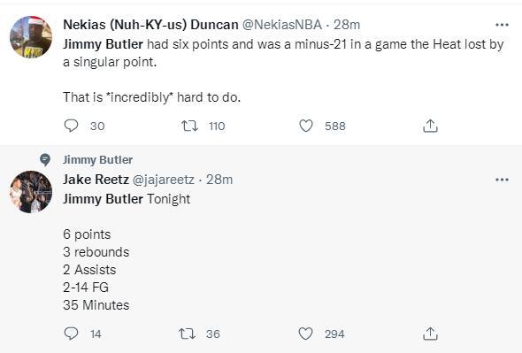The height and width of the screenshot is (353, 522).
Task: Open Nekias Duncan's profile picture
Action: pos(31,37)
